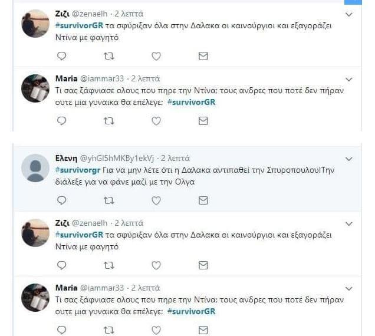View Ελενη's default avatar profile picture
This screenshot has width=375, height=336.
[35, 168]
